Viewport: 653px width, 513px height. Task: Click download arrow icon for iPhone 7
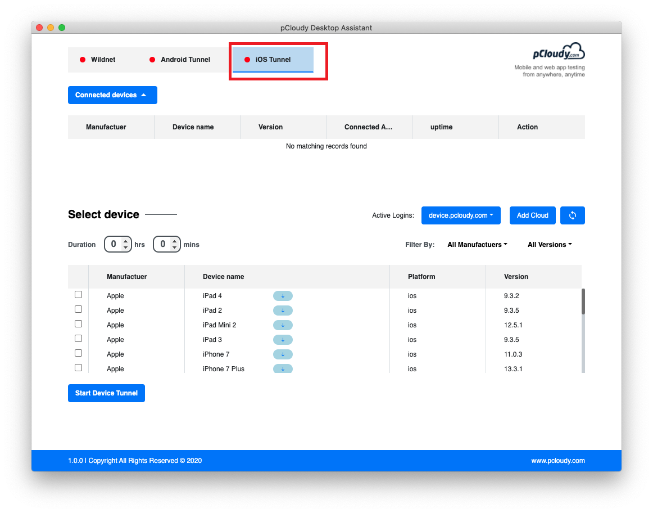(x=283, y=354)
